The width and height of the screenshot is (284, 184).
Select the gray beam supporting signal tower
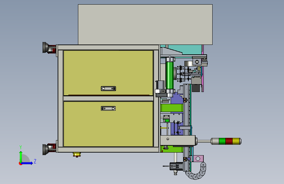tap(178, 140)
